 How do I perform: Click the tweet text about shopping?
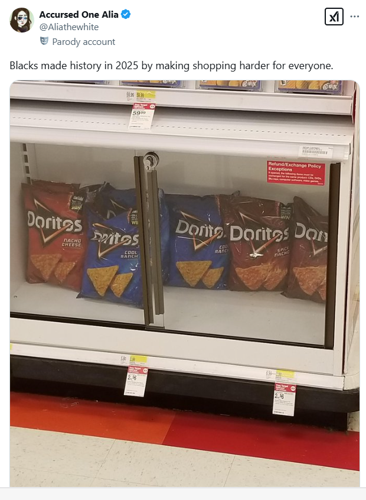coord(171,66)
